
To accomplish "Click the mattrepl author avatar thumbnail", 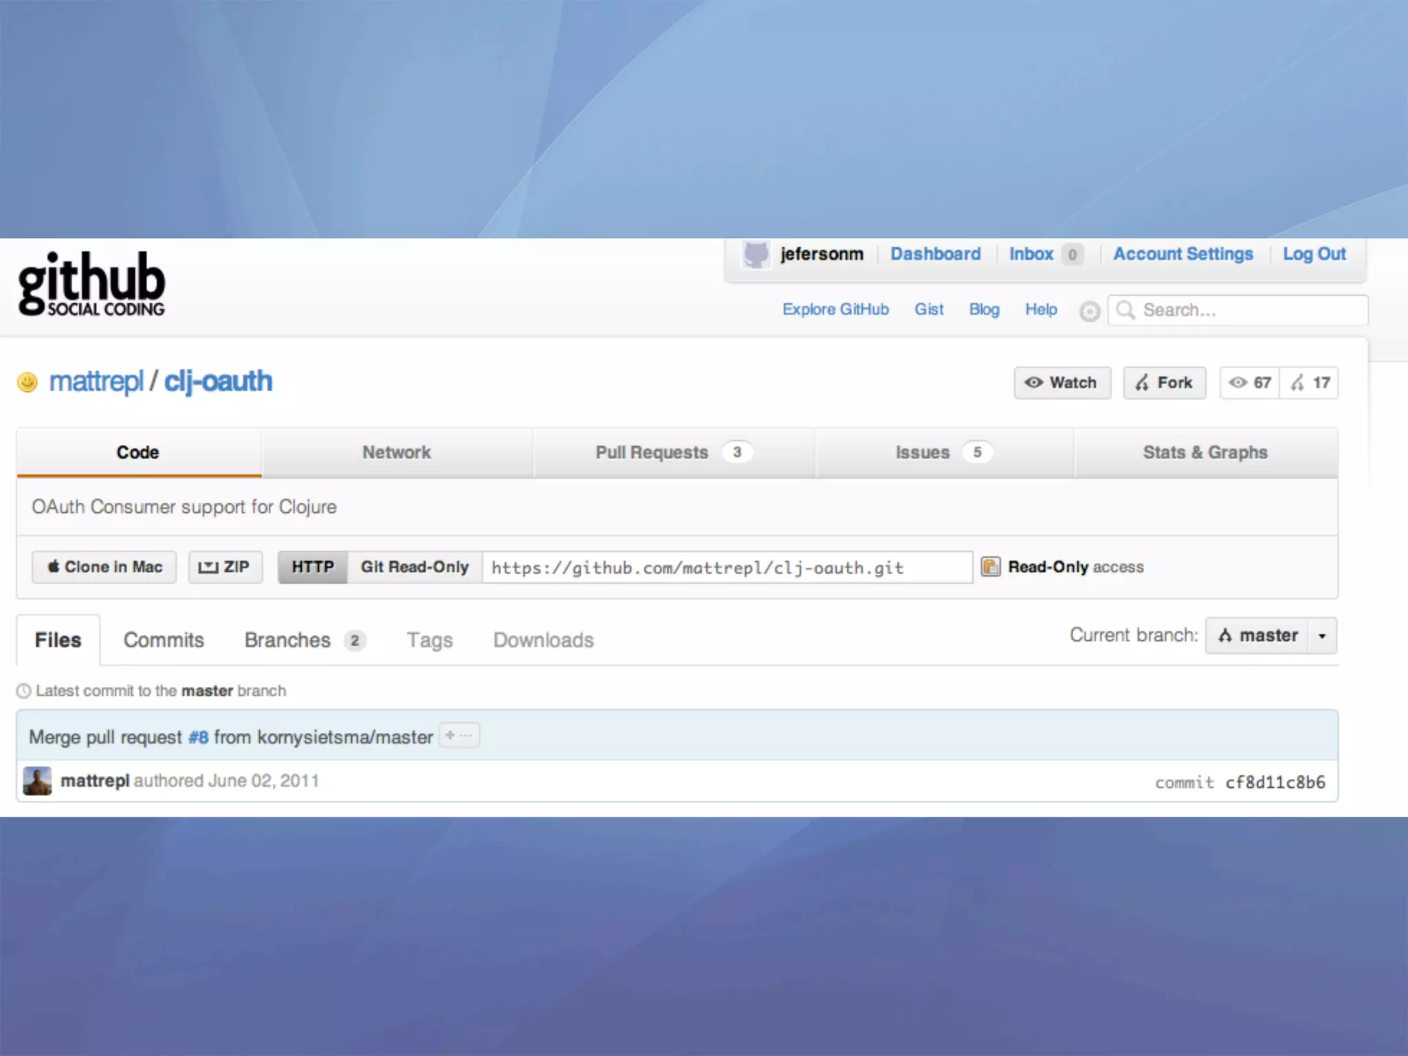I will click(x=37, y=781).
